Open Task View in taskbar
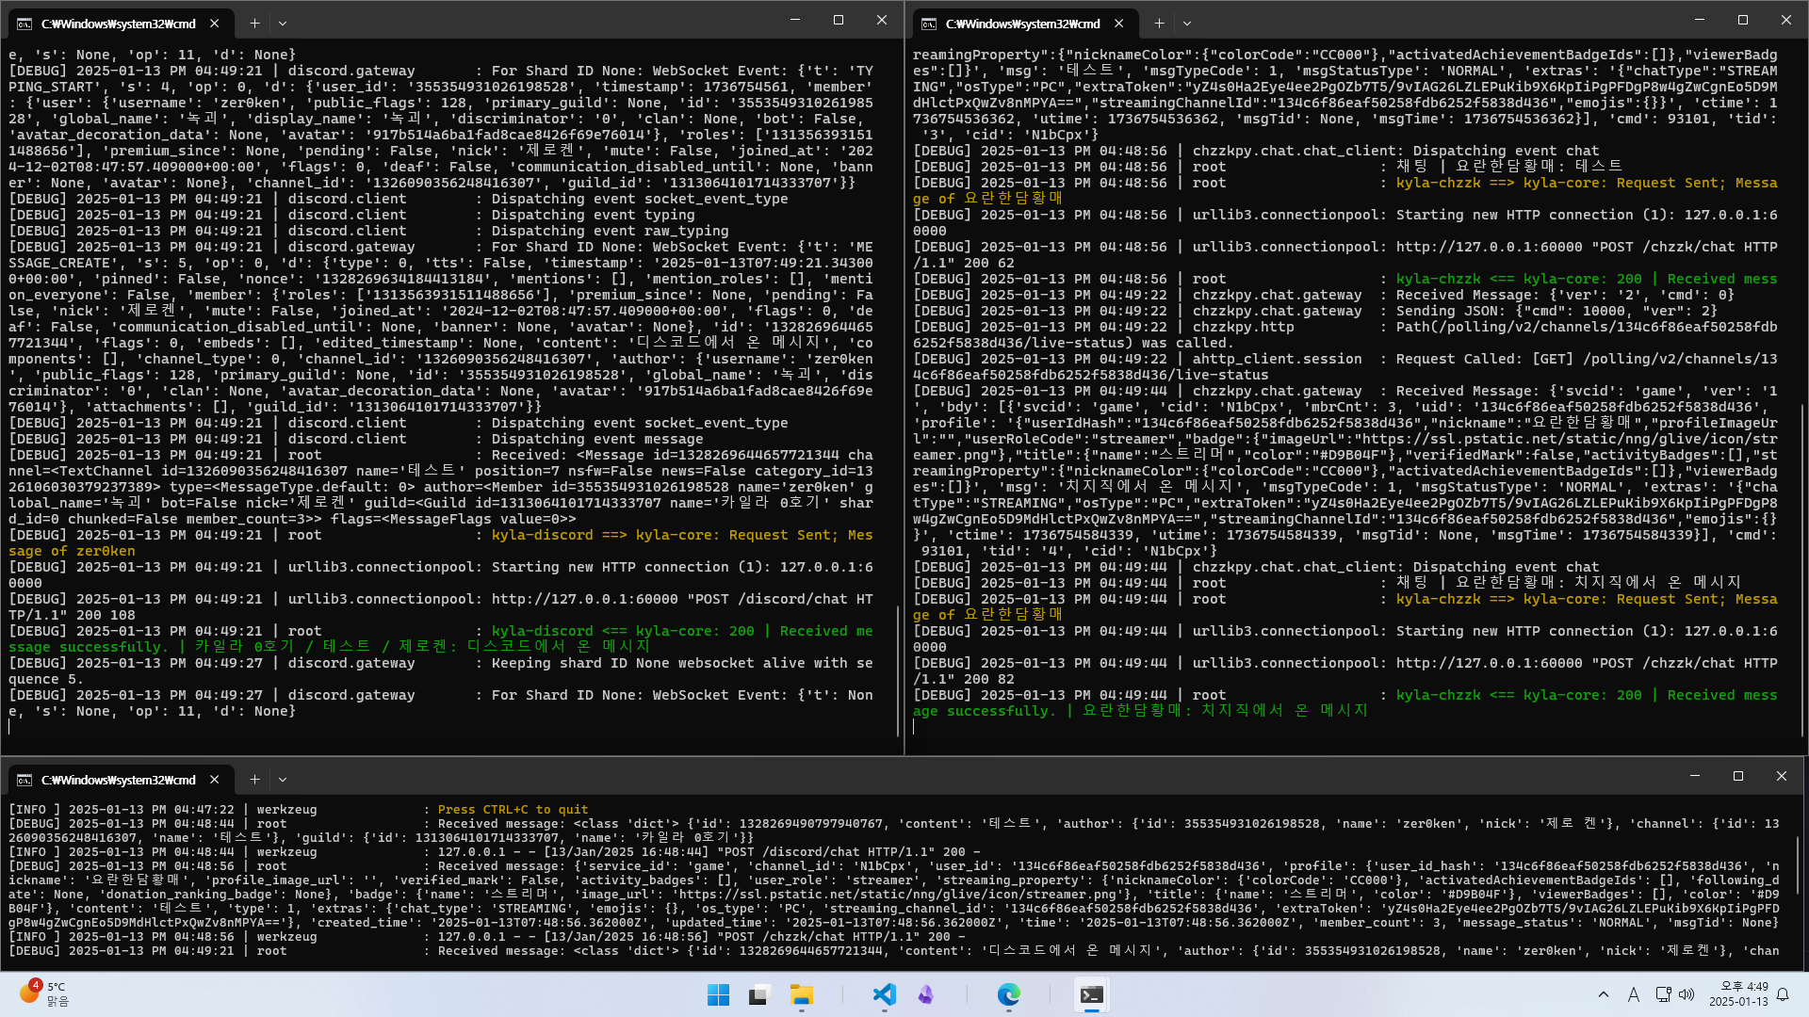The height and width of the screenshot is (1017, 1809). pos(759,994)
